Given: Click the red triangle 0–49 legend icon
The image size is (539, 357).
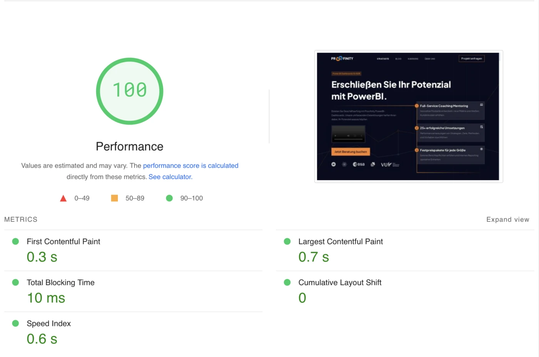Looking at the screenshot, I should point(64,198).
